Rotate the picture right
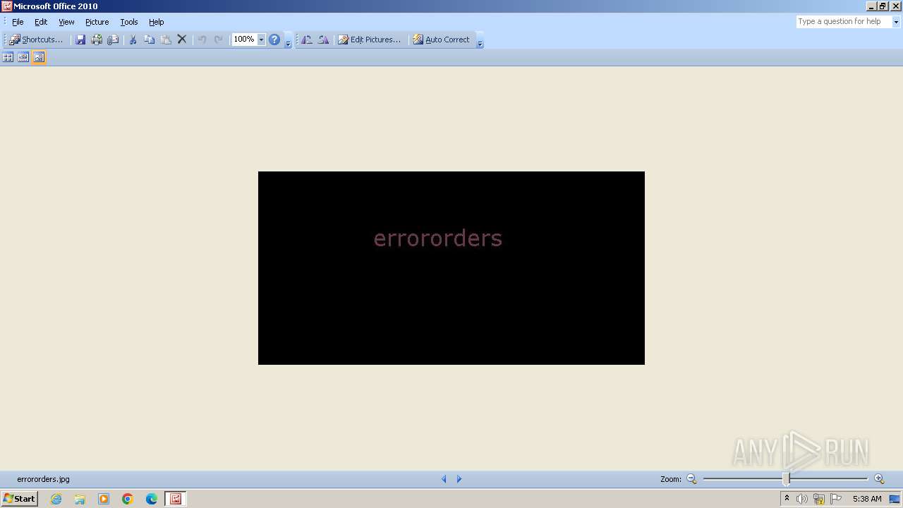This screenshot has width=903, height=508. (323, 40)
